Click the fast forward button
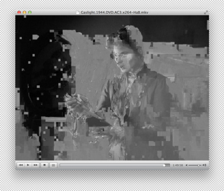 (x=35, y=165)
